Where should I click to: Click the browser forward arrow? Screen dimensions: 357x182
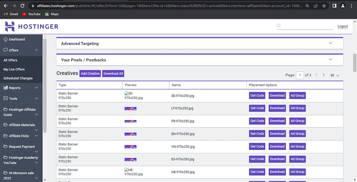(14, 6)
